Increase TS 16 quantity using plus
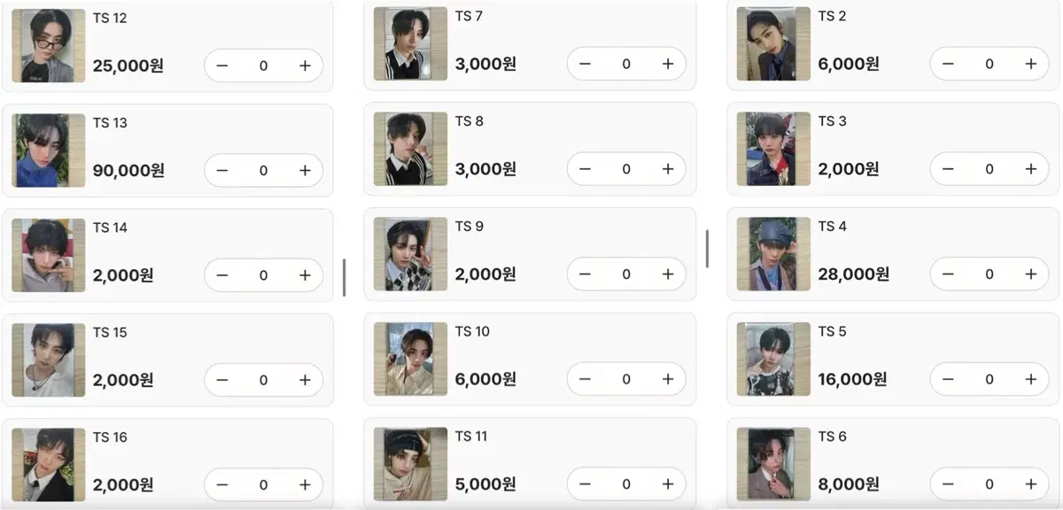 [305, 484]
